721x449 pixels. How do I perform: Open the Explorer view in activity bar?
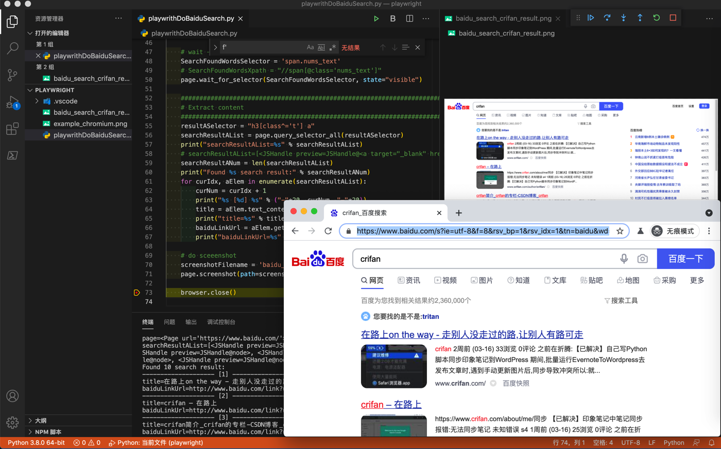[x=12, y=22]
